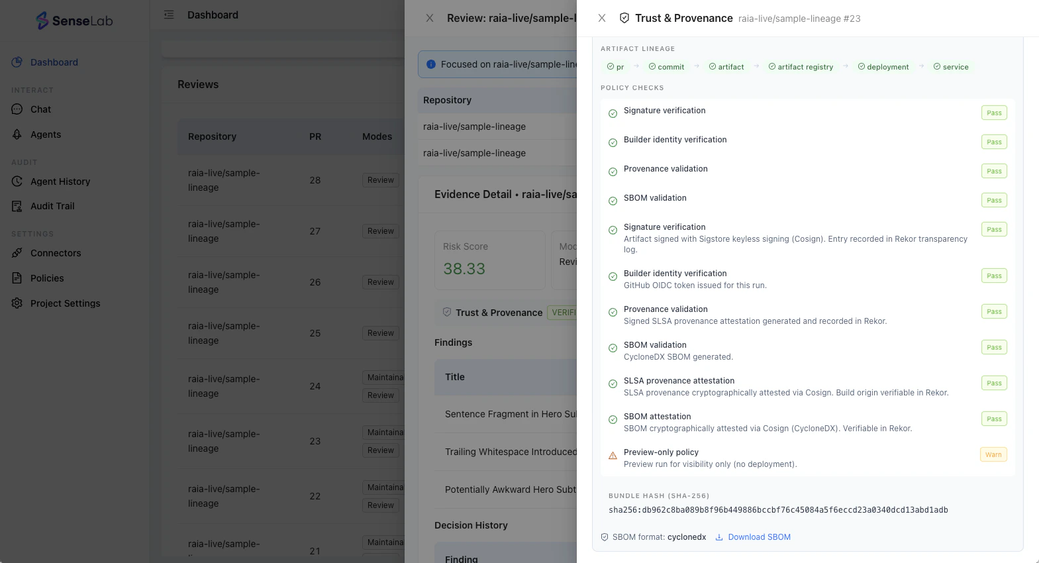Click the PR column header in Reviews table

click(315, 136)
